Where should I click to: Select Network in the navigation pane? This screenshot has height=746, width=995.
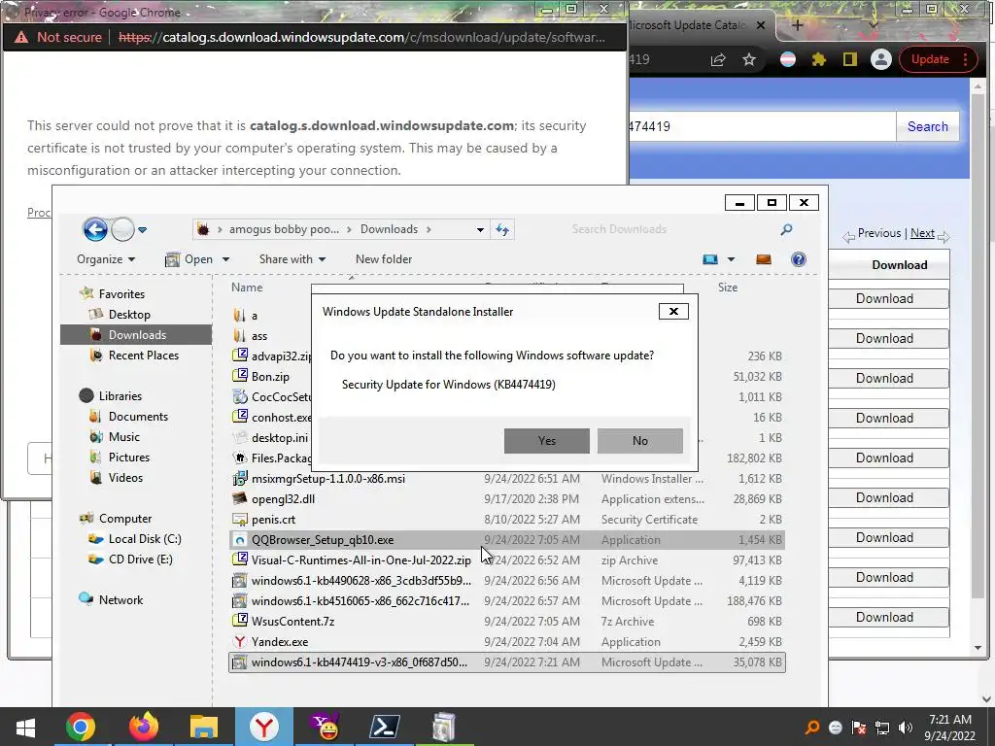pos(120,600)
